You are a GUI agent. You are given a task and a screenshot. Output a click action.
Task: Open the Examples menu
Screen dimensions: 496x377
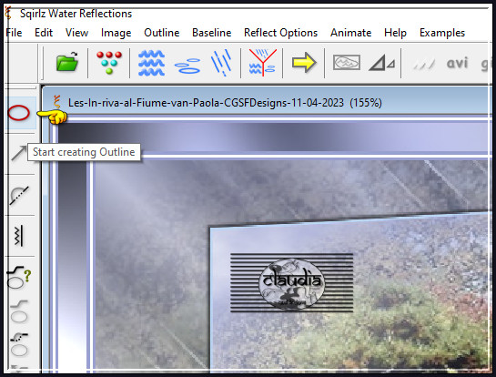(x=442, y=33)
